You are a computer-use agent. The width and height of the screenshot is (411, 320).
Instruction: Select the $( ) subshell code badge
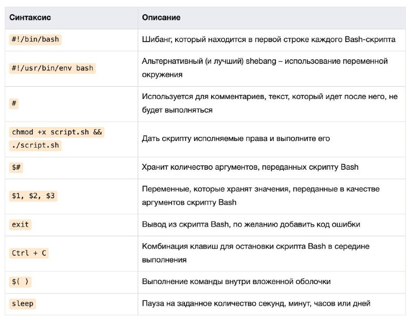20,282
